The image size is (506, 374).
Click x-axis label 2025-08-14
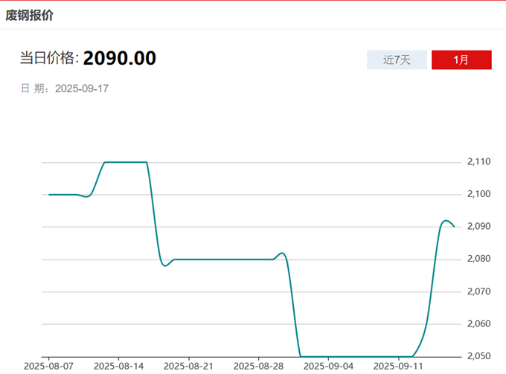[x=119, y=367]
